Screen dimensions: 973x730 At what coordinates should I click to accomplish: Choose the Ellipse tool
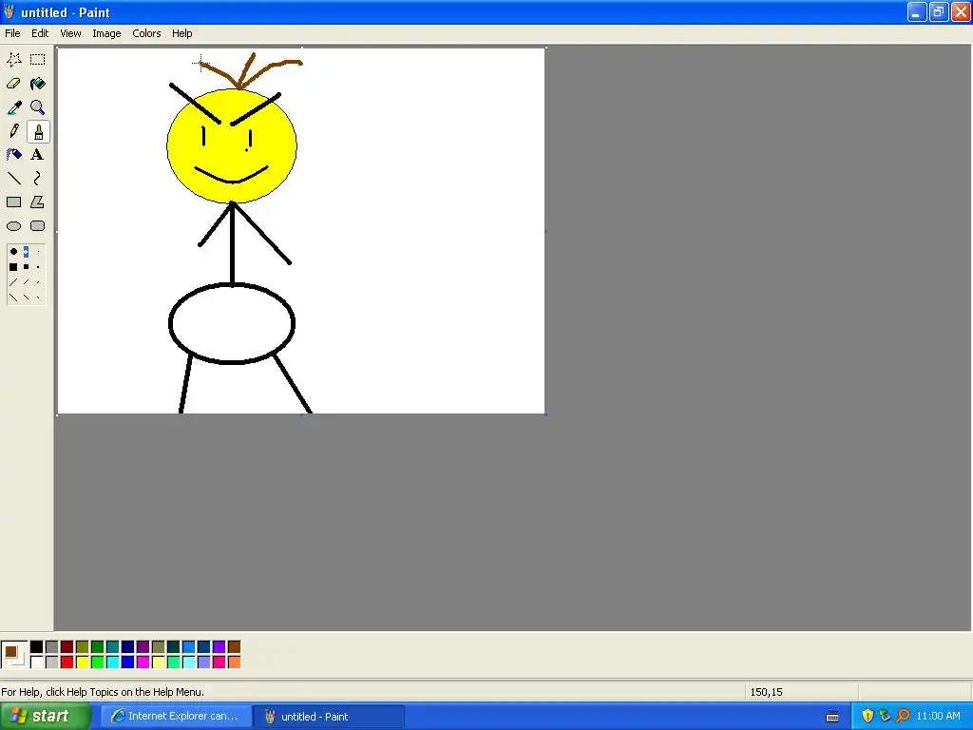coord(13,226)
